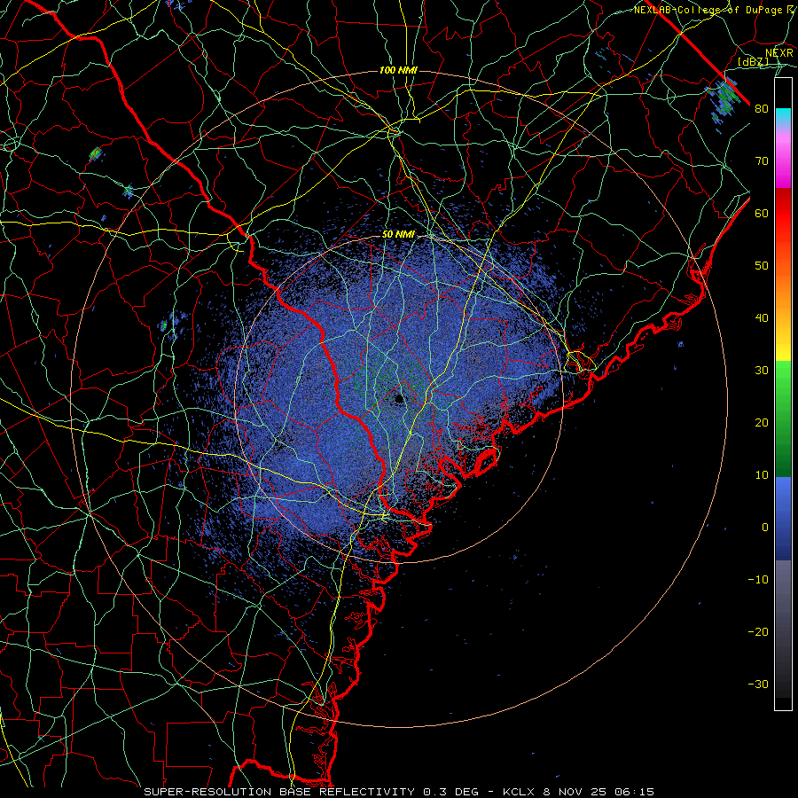Click the 20 value on the dBZ scale

[x=762, y=423]
